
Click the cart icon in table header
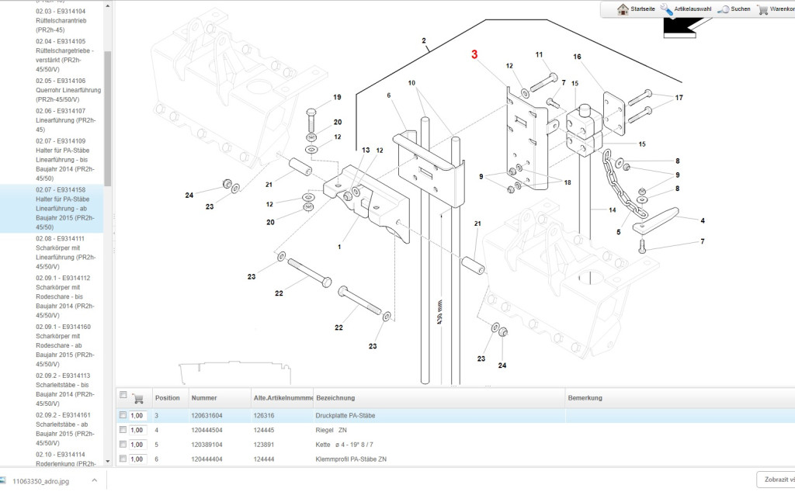[x=137, y=398]
